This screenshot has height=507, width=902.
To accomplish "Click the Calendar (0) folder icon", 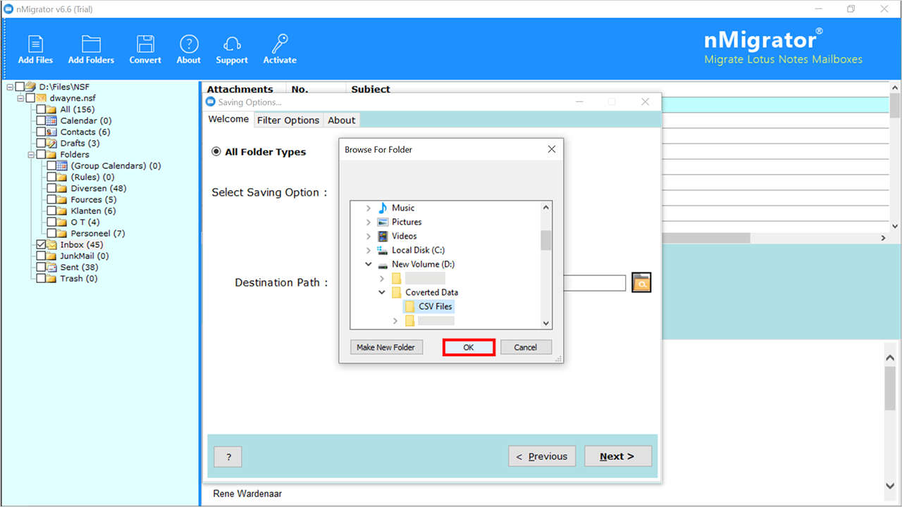I will (51, 120).
